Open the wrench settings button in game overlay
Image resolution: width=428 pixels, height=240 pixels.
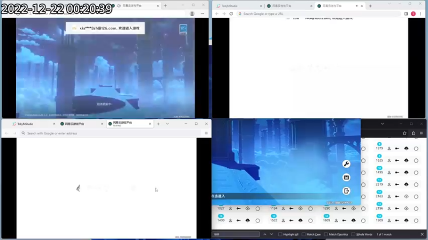coord(346,164)
